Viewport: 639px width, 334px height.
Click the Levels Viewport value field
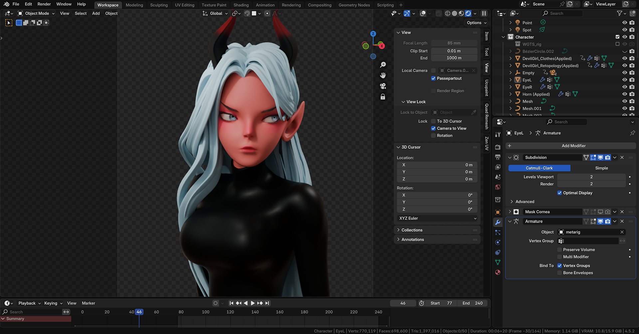click(x=591, y=177)
